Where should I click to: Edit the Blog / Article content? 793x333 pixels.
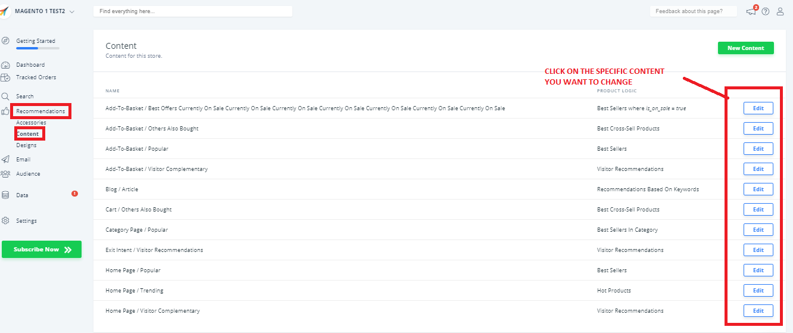click(x=758, y=189)
